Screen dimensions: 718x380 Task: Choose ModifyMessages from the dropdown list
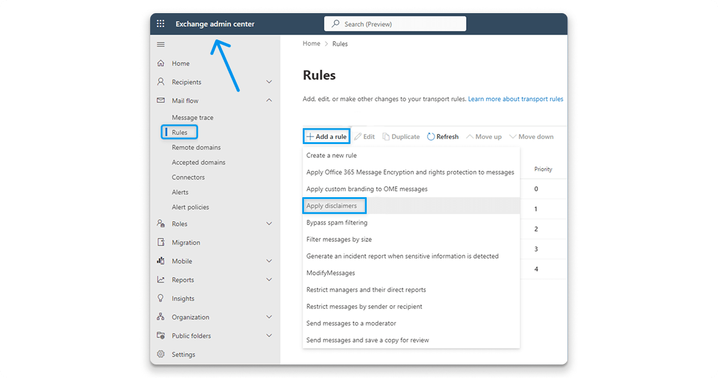[x=411, y=272]
